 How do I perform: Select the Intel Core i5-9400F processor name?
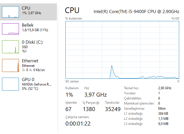pyautogui.click(x=136, y=11)
